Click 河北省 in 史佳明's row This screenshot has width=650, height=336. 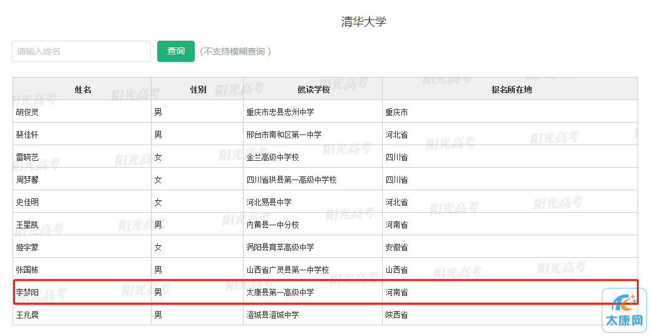click(397, 202)
